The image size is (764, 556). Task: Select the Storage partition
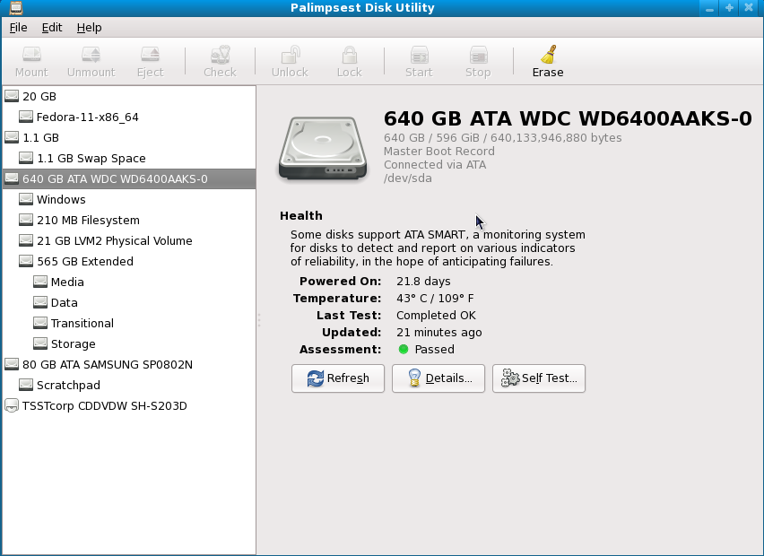(x=129, y=344)
